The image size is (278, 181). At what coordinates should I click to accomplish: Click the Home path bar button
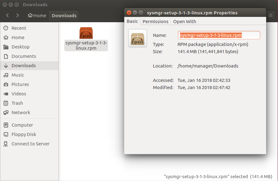[37, 15]
